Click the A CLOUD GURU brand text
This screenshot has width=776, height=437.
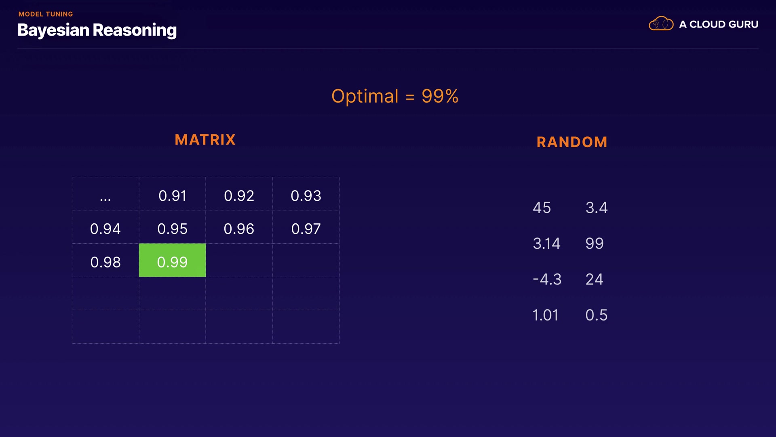click(718, 24)
